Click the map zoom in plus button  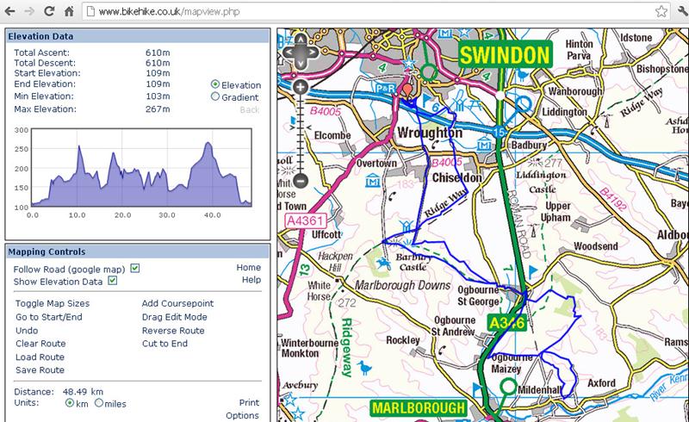[x=300, y=87]
